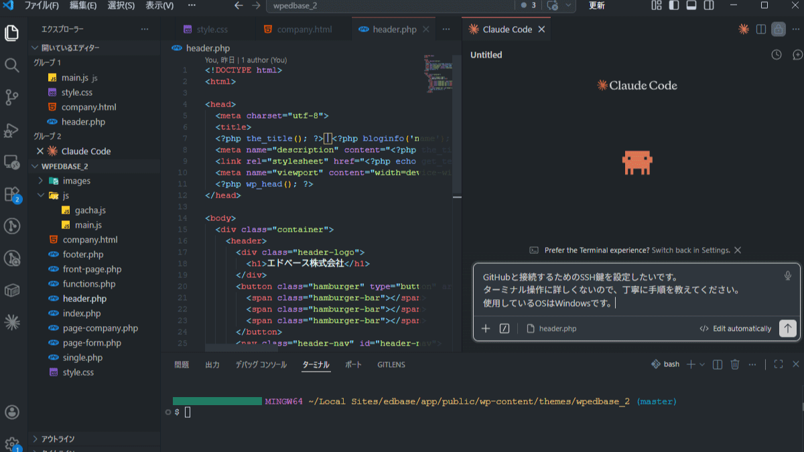804x452 pixels.
Task: Split the terminal
Action: click(x=718, y=364)
